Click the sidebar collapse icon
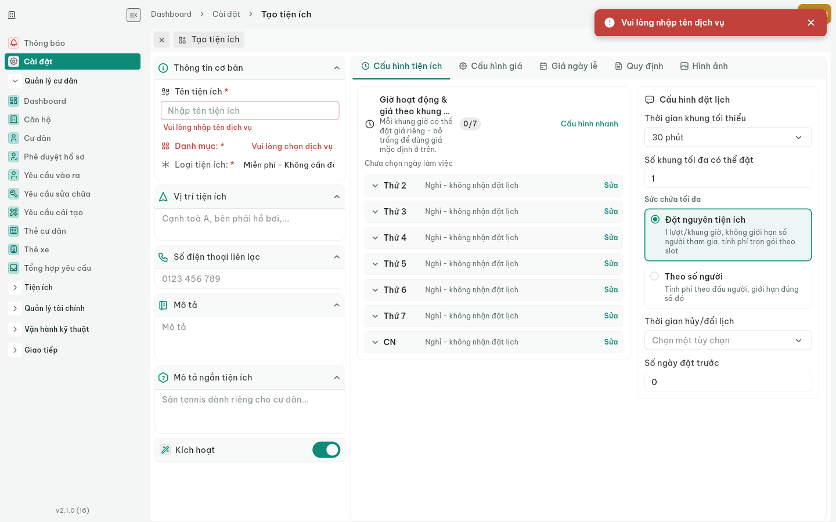Viewport: 836px width, 522px height. coord(134,15)
